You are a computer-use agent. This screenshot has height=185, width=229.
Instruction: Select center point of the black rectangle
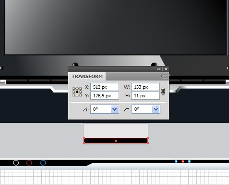click(116, 141)
